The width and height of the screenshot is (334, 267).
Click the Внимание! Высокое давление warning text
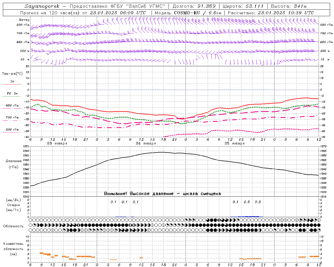162,194
